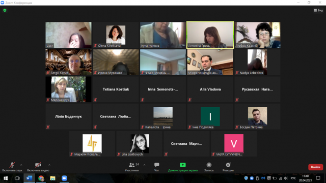The height and width of the screenshot is (183, 326).
Task: Select Капелюта Ірина's picture tile
Action: (x=163, y=116)
